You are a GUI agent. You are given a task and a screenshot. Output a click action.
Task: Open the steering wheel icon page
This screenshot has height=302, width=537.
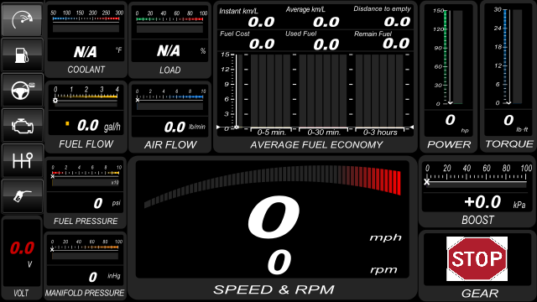(23, 90)
